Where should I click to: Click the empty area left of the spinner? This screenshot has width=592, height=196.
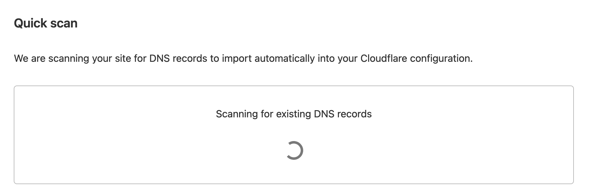tap(150, 151)
